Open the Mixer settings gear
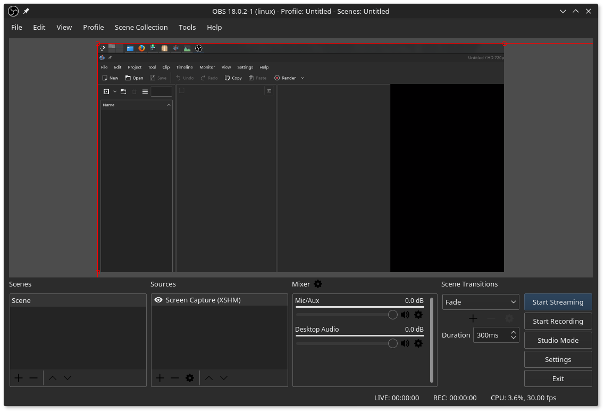Screen dimensions: 605x413 (318, 284)
